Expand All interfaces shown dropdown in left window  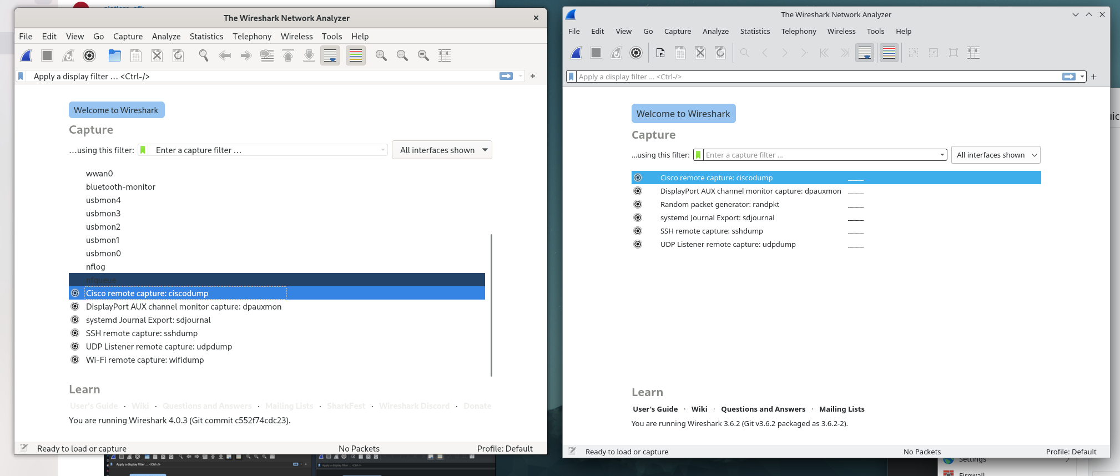click(x=442, y=150)
